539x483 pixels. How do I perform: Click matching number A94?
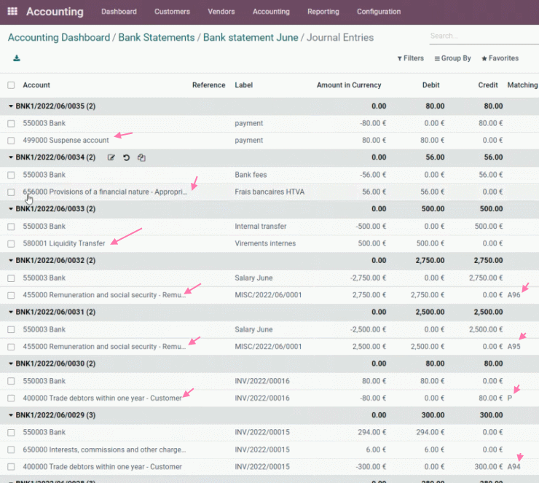[514, 467]
